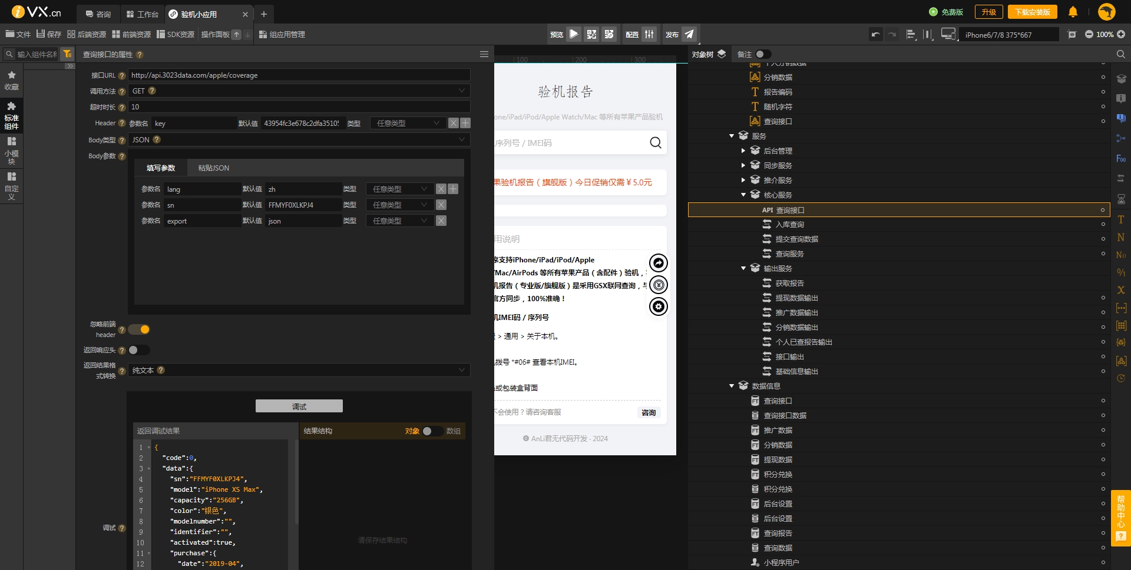Click the 调试 debug button
1131x570 pixels.
tap(299, 406)
